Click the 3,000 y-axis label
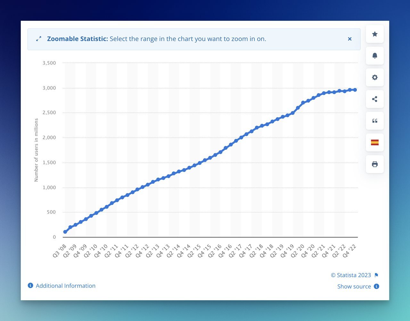410x321 pixels. click(49, 88)
